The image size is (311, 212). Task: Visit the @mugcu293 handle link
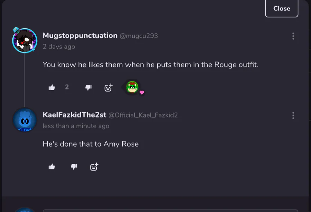(139, 36)
